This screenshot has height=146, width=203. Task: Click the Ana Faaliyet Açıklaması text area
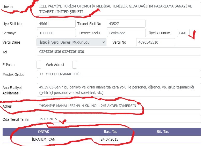119,90
